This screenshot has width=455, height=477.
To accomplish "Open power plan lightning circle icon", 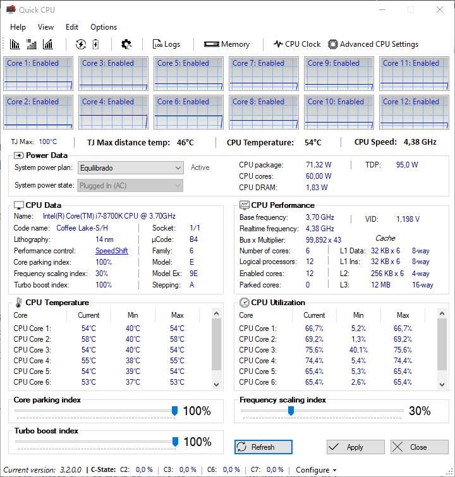I will (x=81, y=44).
